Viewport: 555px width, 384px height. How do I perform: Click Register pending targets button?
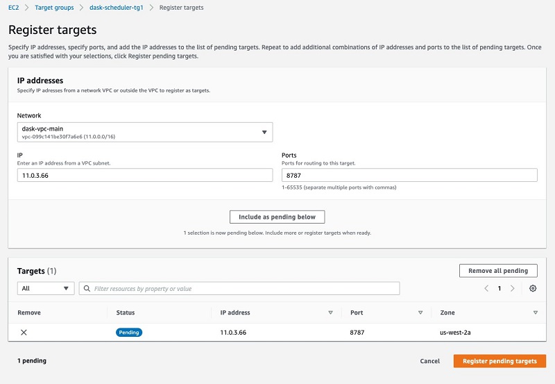[499, 361]
